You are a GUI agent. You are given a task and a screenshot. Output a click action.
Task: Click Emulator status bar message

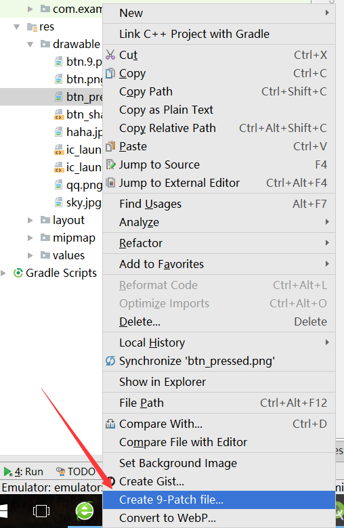coord(51,487)
